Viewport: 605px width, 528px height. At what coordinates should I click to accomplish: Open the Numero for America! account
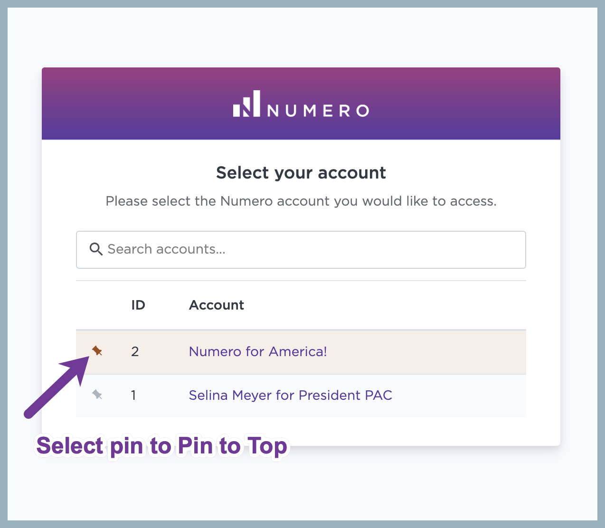258,351
